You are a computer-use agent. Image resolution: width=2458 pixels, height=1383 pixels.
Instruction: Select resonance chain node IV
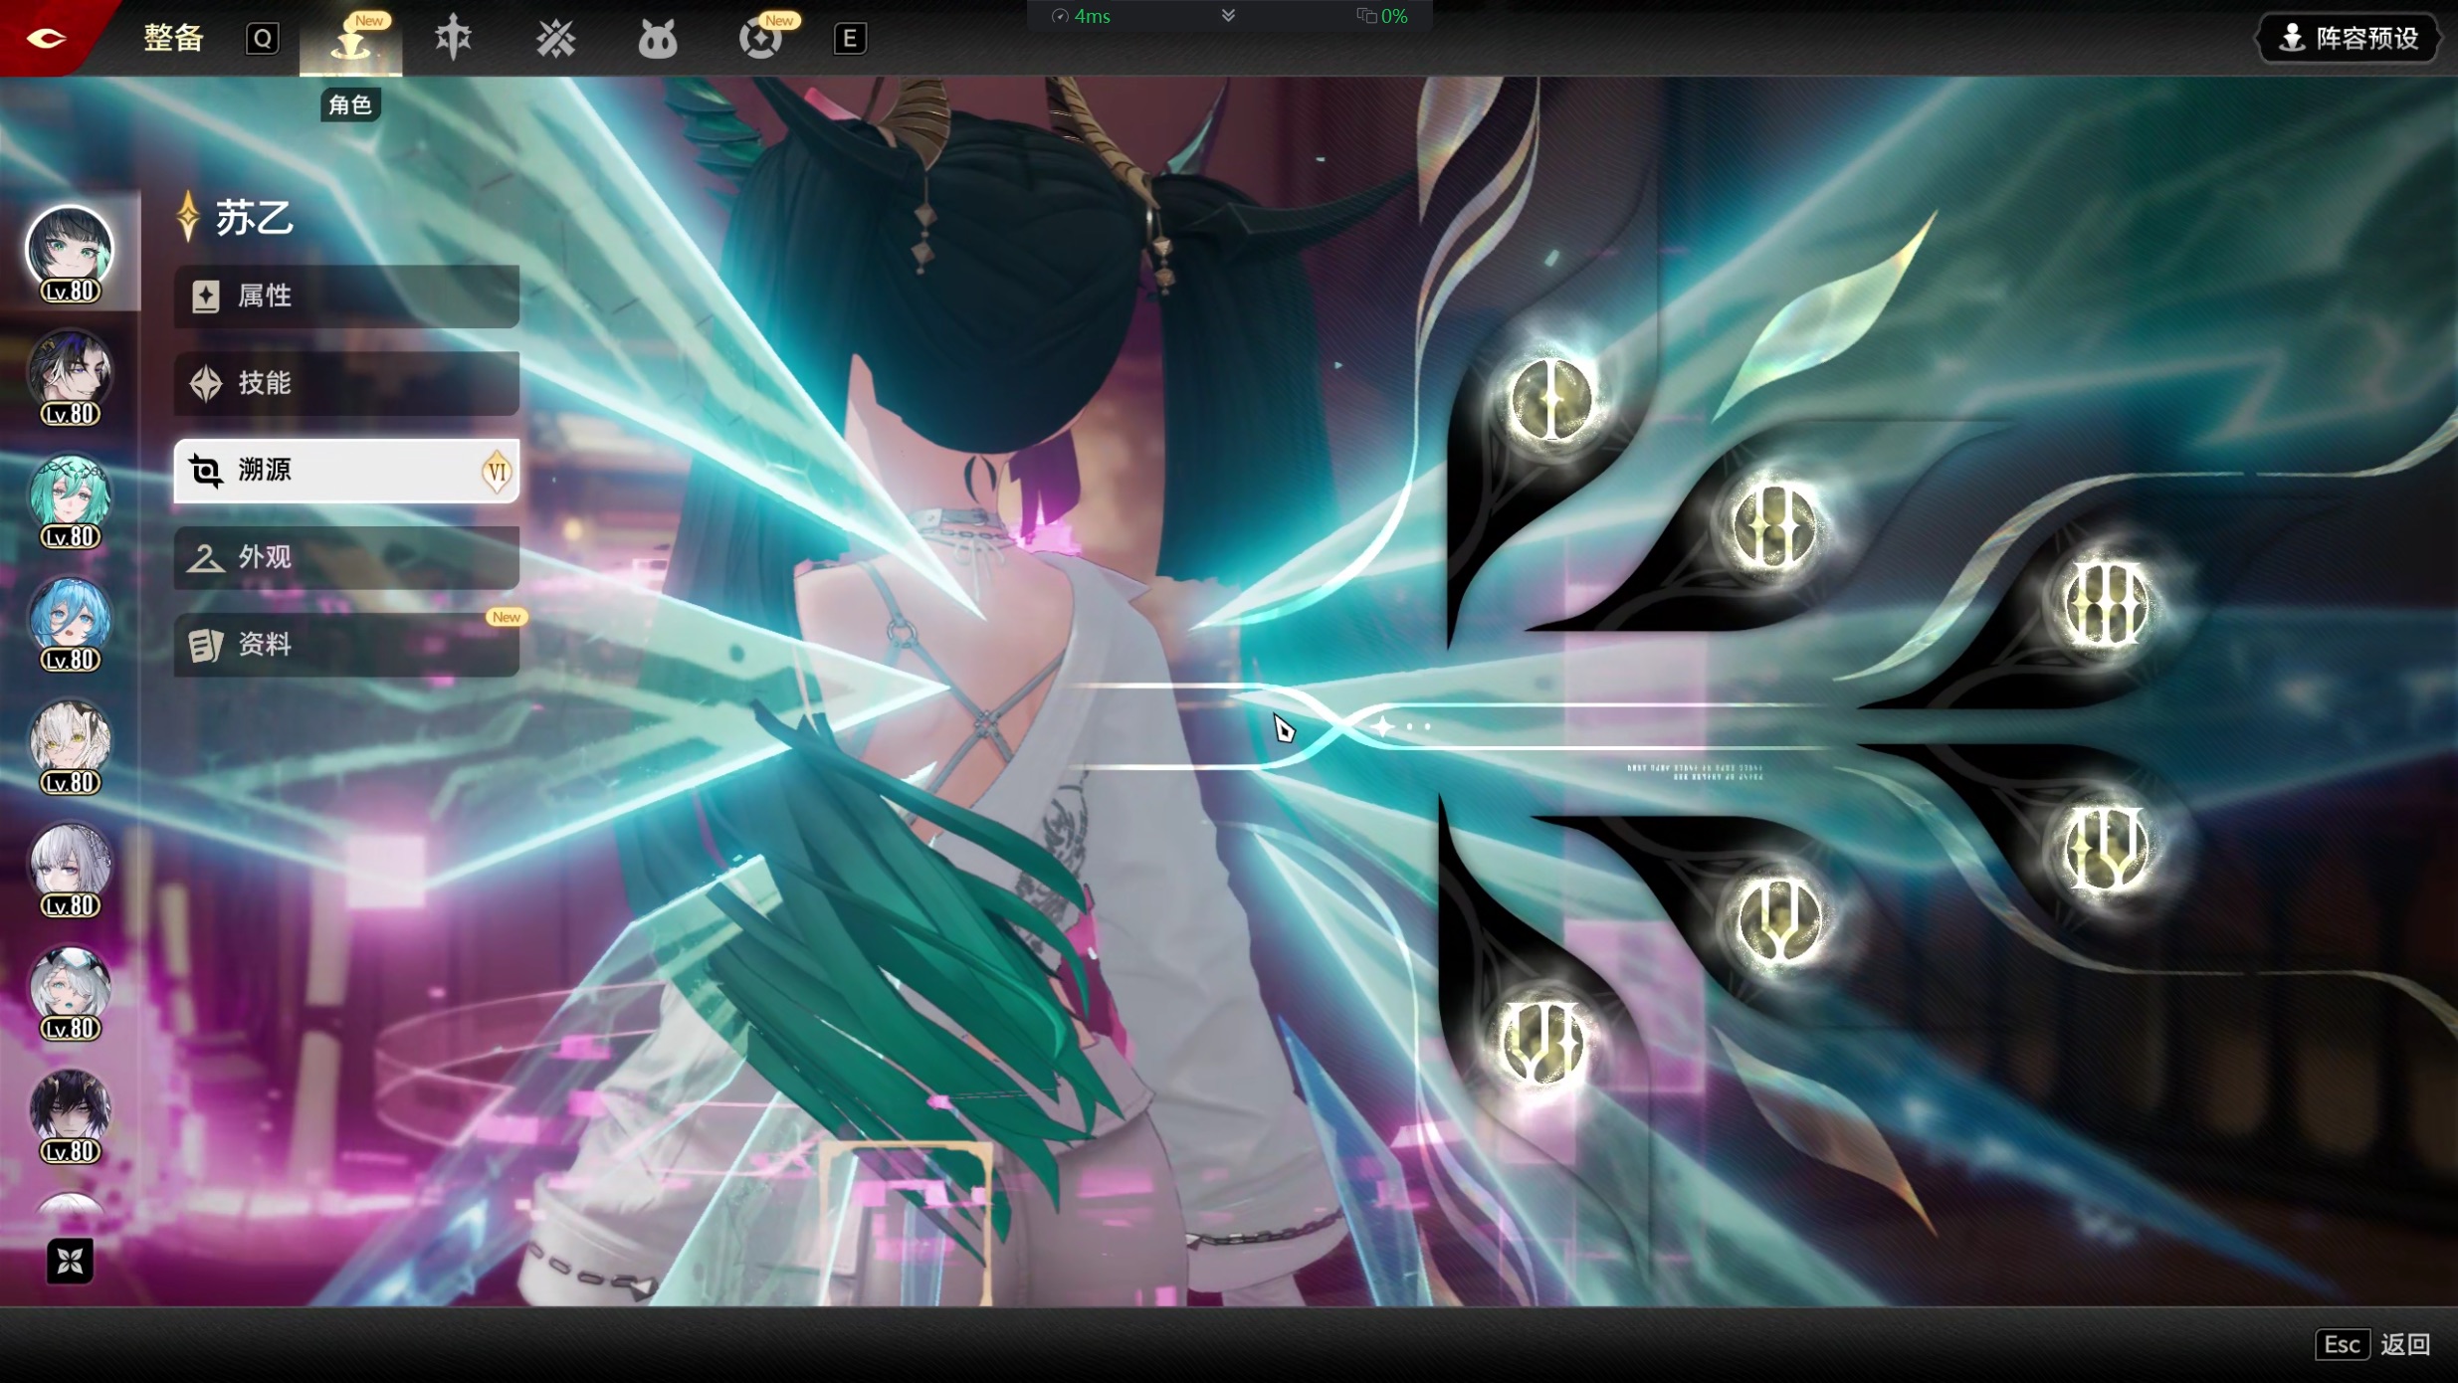coord(2106,847)
